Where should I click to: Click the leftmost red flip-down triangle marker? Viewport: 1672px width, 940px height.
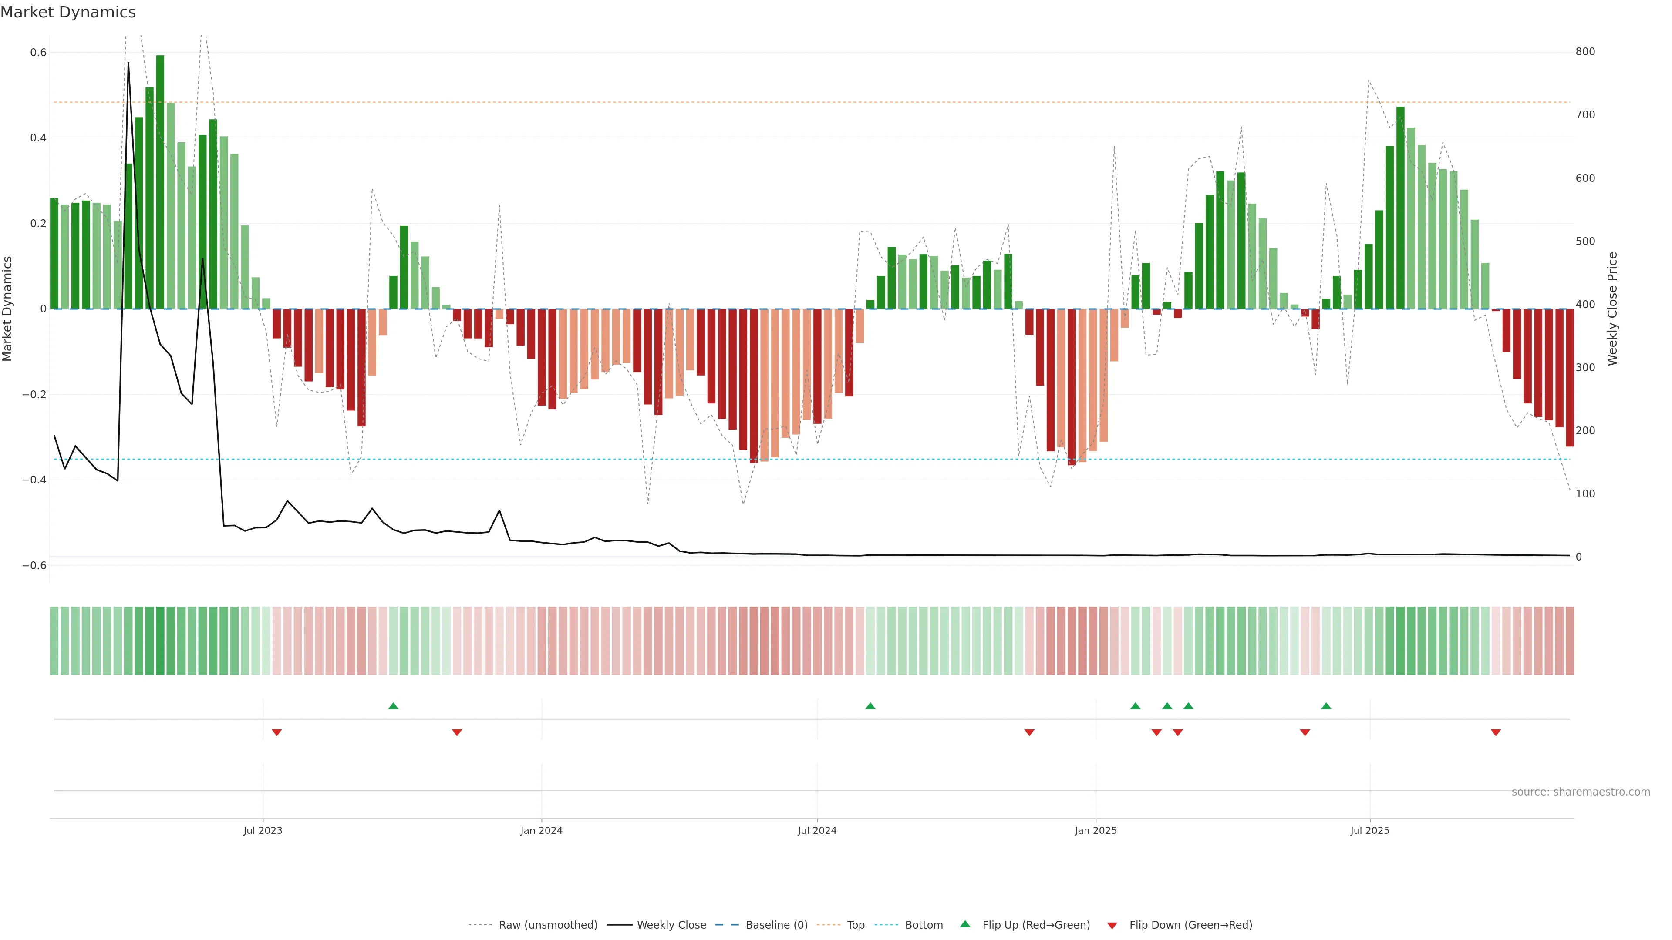pyautogui.click(x=276, y=732)
